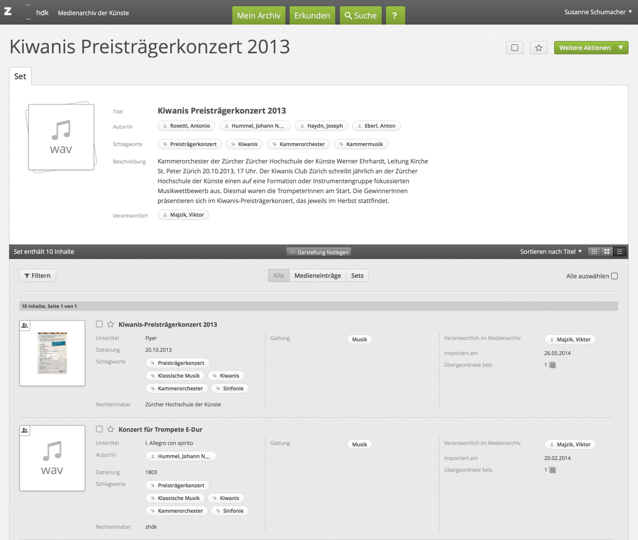Screen dimensions: 638x540
Task: Favorite the set with header star icon
Action: coord(538,48)
